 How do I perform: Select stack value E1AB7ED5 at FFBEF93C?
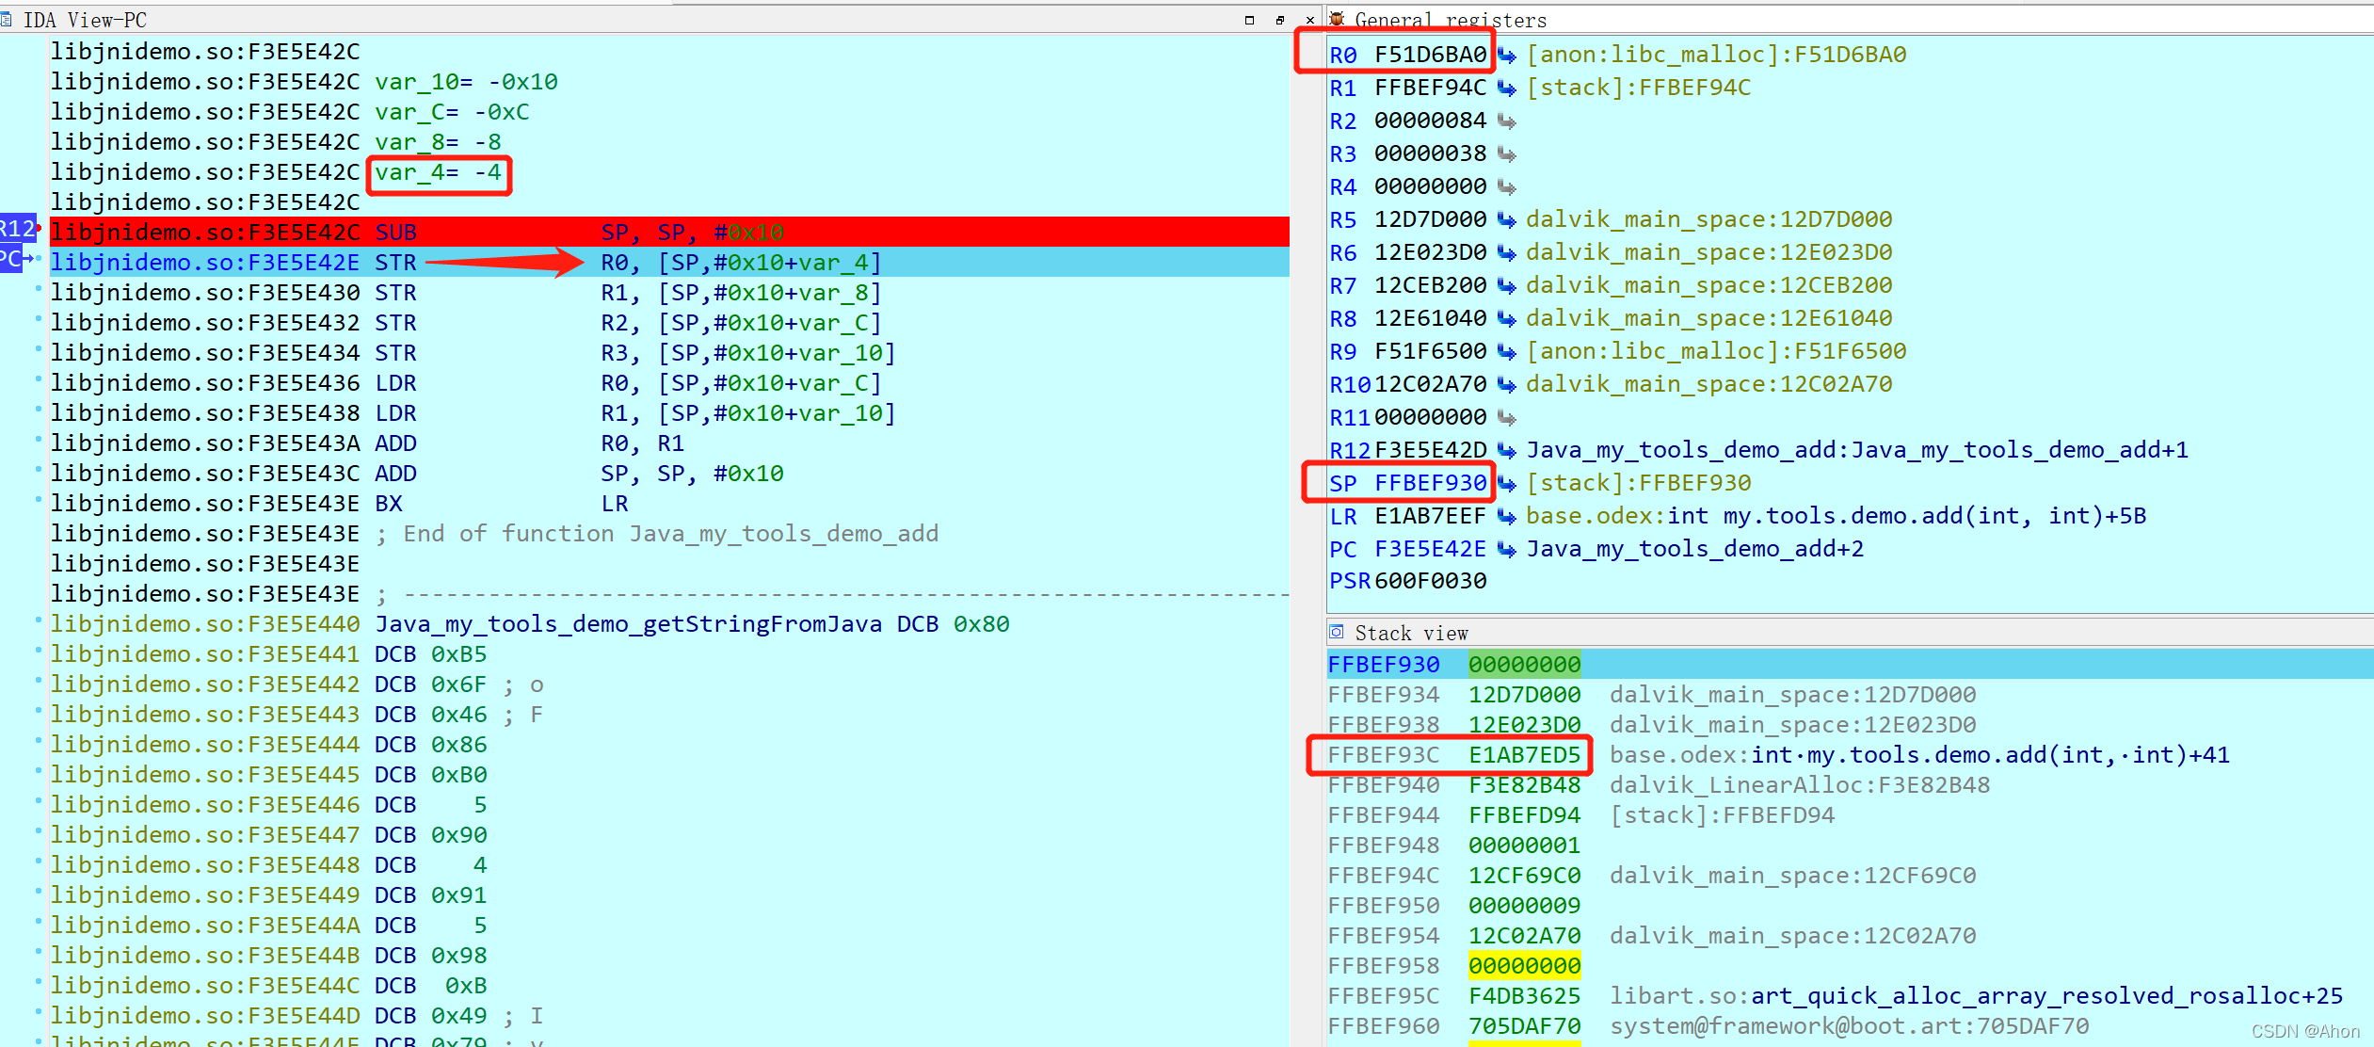pos(1524,755)
